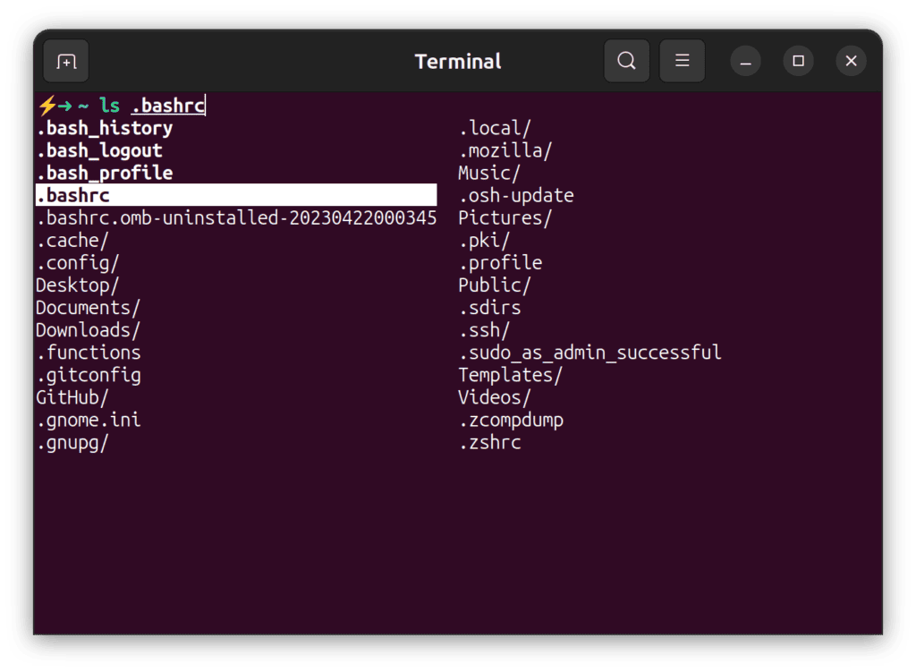Select the .sudo_as_admin_successful entry
This screenshot has height=672, width=916.
pyautogui.click(x=589, y=352)
